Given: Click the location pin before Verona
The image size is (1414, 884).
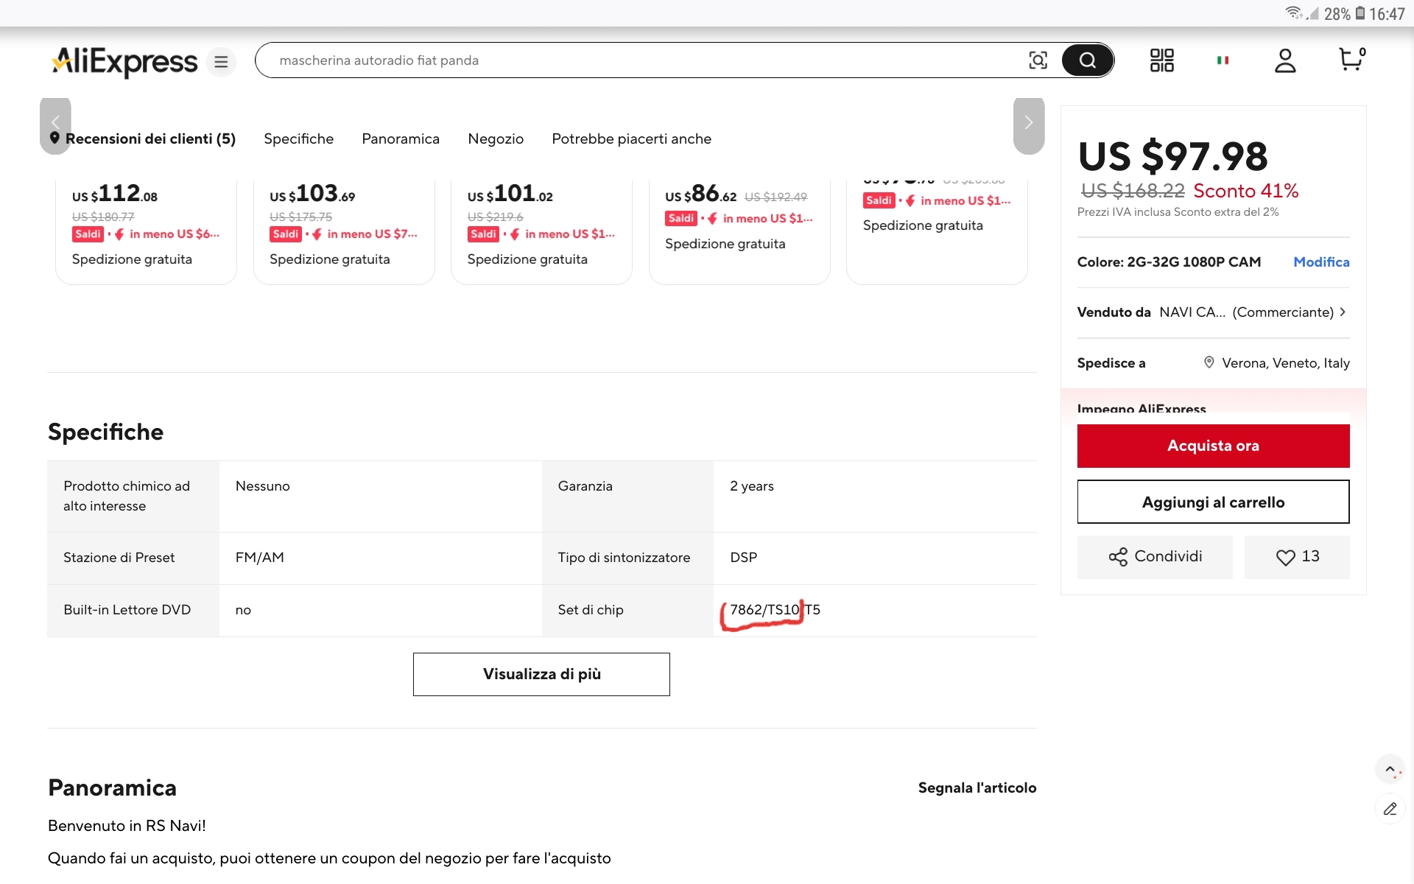Looking at the screenshot, I should click(x=1209, y=362).
